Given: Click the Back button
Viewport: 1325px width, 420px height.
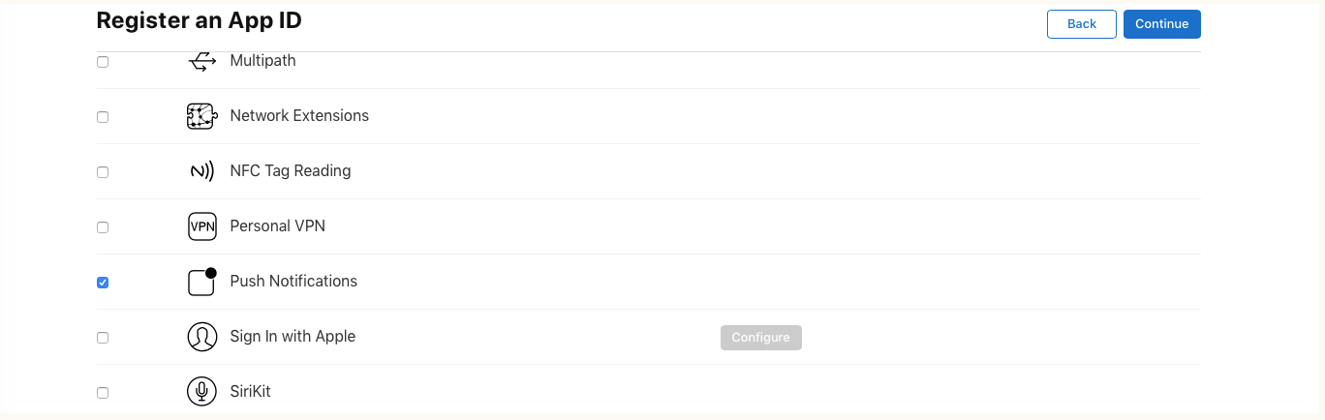Looking at the screenshot, I should point(1082,24).
